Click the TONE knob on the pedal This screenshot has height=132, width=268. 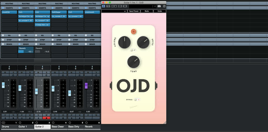click(x=133, y=62)
